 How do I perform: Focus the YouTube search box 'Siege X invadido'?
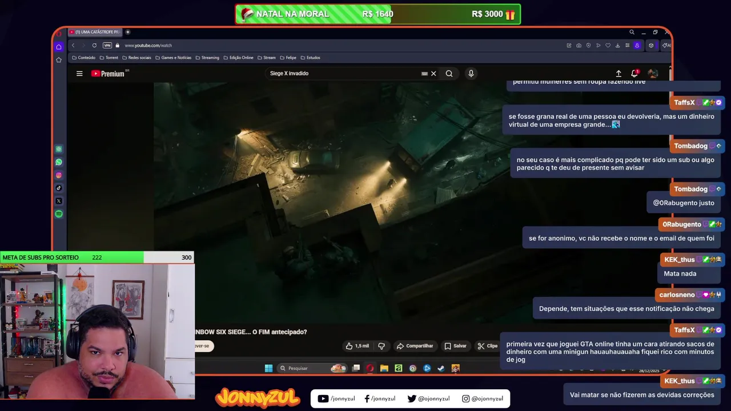[343, 74]
